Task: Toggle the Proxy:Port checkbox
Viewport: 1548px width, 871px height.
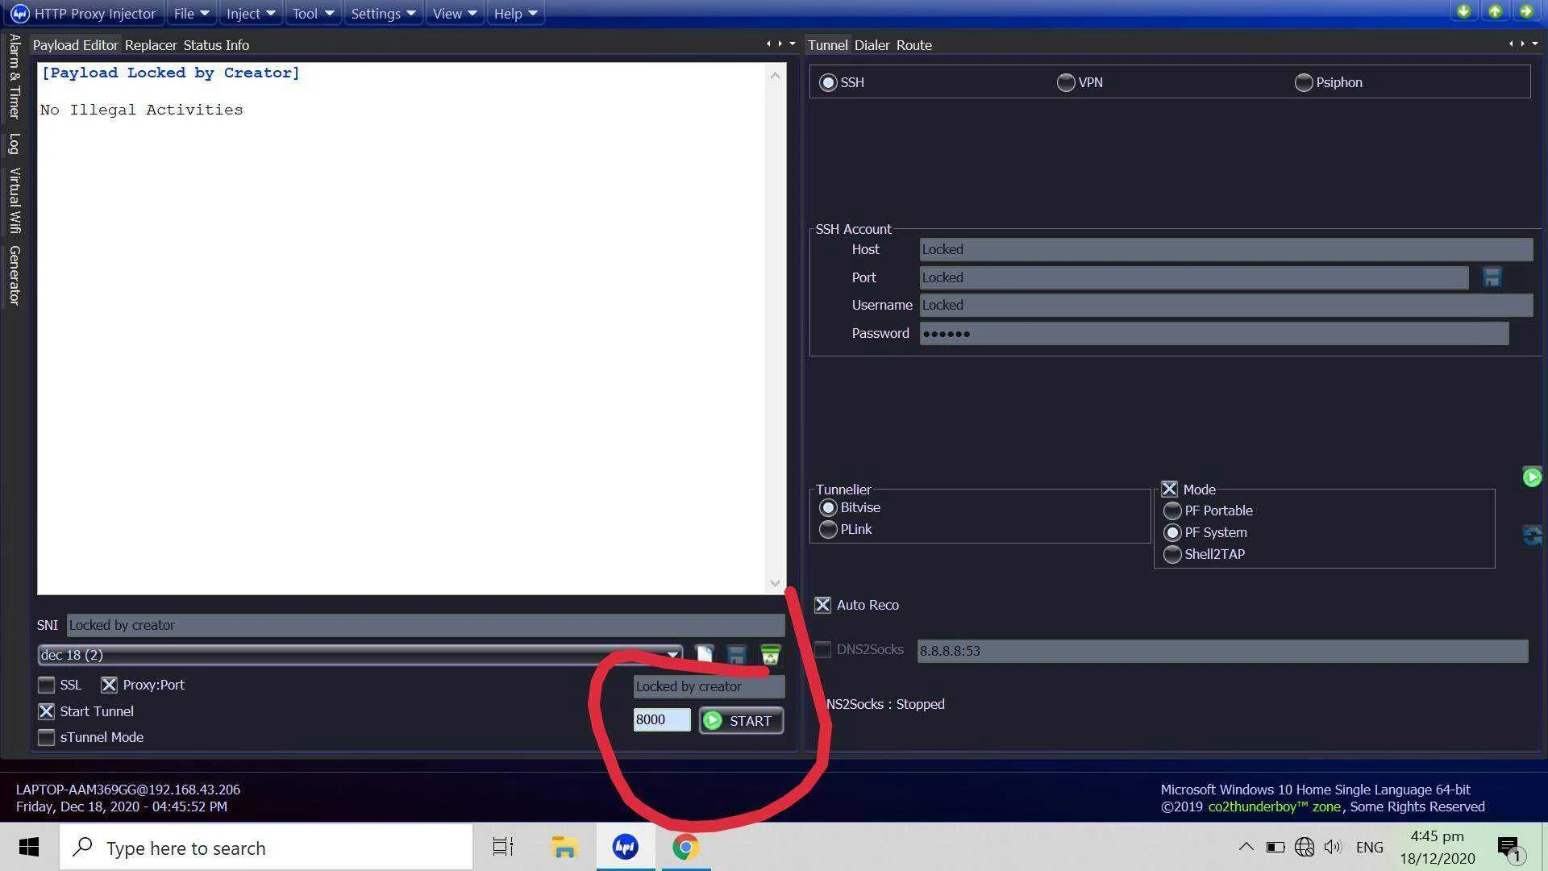Action: 109,685
